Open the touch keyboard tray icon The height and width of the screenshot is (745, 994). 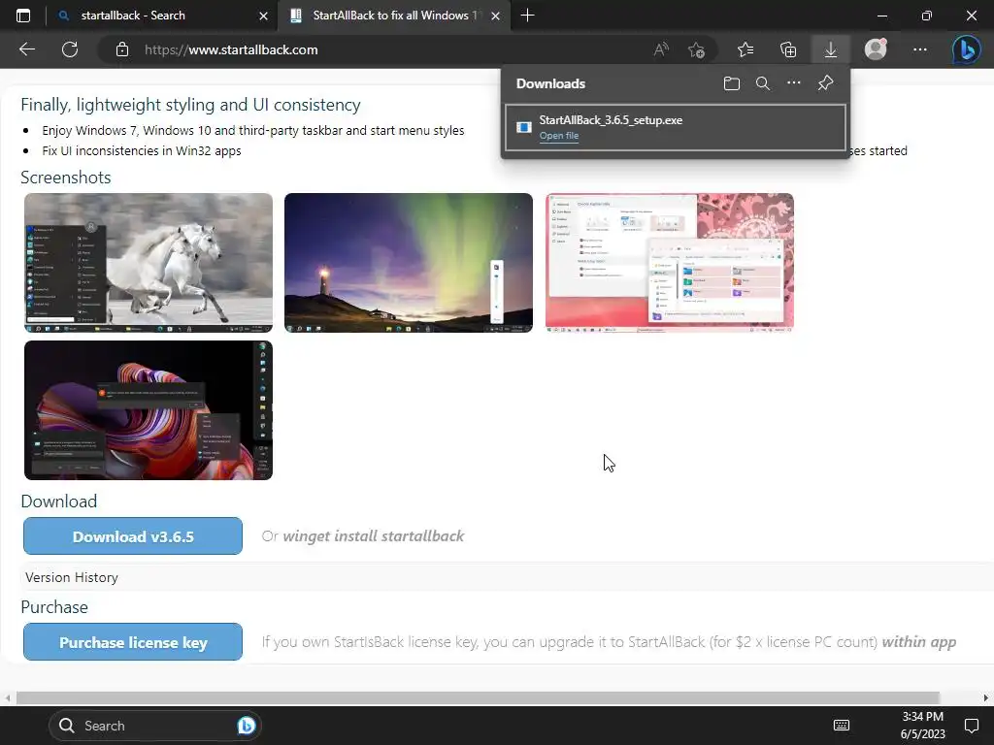point(842,726)
